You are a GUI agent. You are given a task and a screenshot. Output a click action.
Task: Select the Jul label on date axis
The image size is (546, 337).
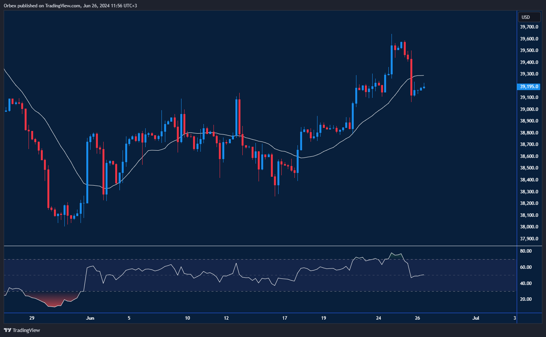click(x=476, y=318)
